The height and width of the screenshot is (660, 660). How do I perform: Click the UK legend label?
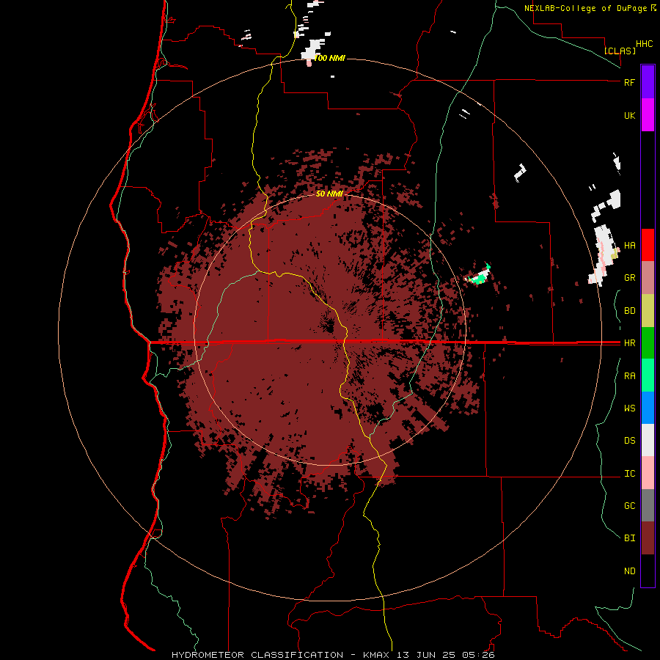tap(629, 115)
